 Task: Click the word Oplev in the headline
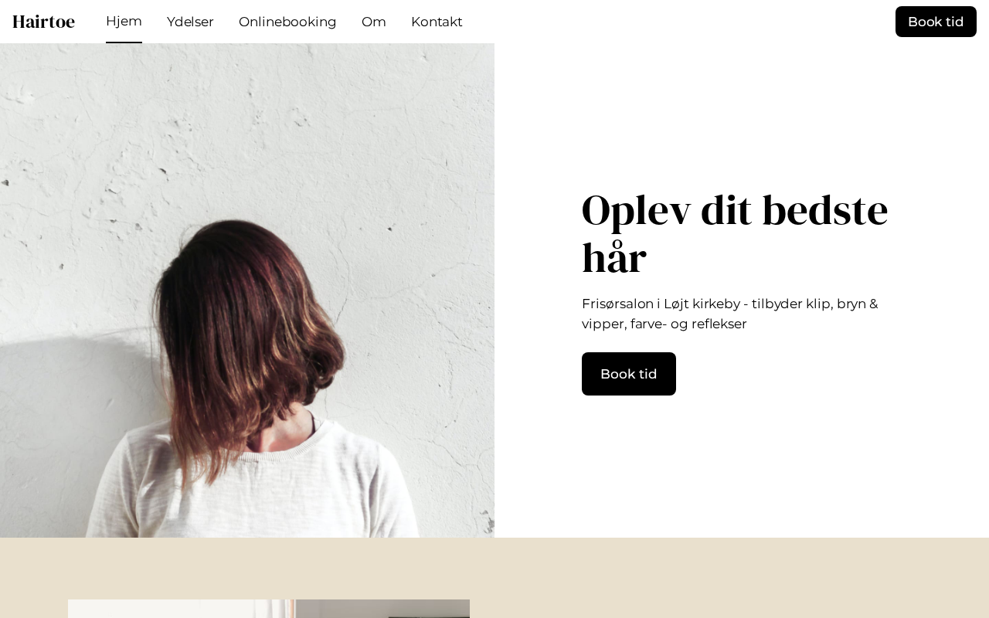click(x=636, y=210)
